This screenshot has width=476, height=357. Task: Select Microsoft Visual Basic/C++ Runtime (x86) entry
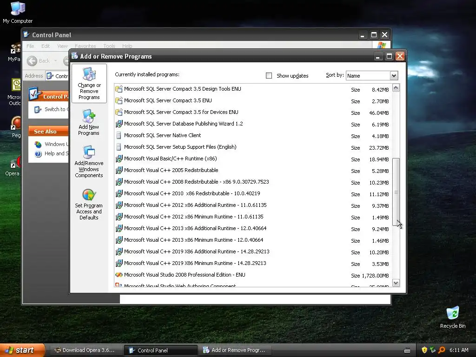[253, 159]
